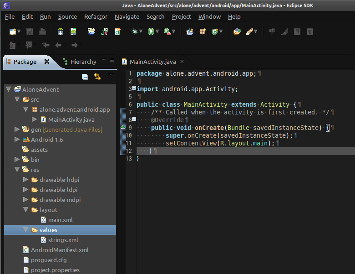
Task: Click the Previous Annotation icon
Action: point(29,45)
